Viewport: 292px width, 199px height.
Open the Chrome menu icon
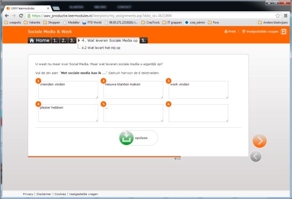(286, 16)
